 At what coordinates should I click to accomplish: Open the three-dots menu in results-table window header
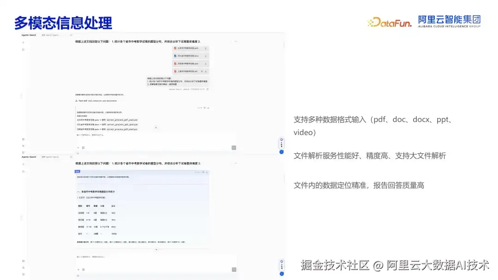tap(236, 163)
